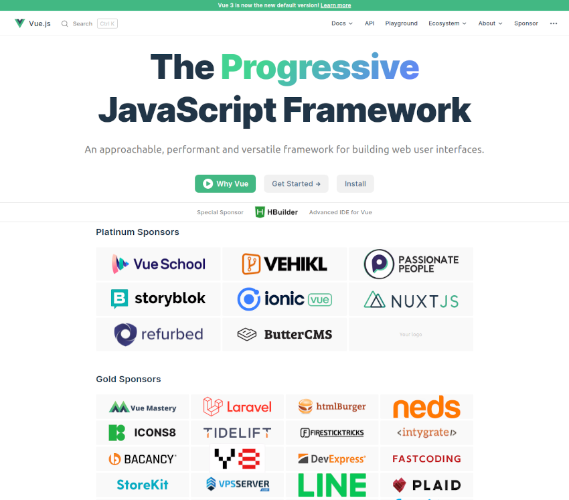
Task: Open Bacancy gold sponsor logo
Action: 142,459
